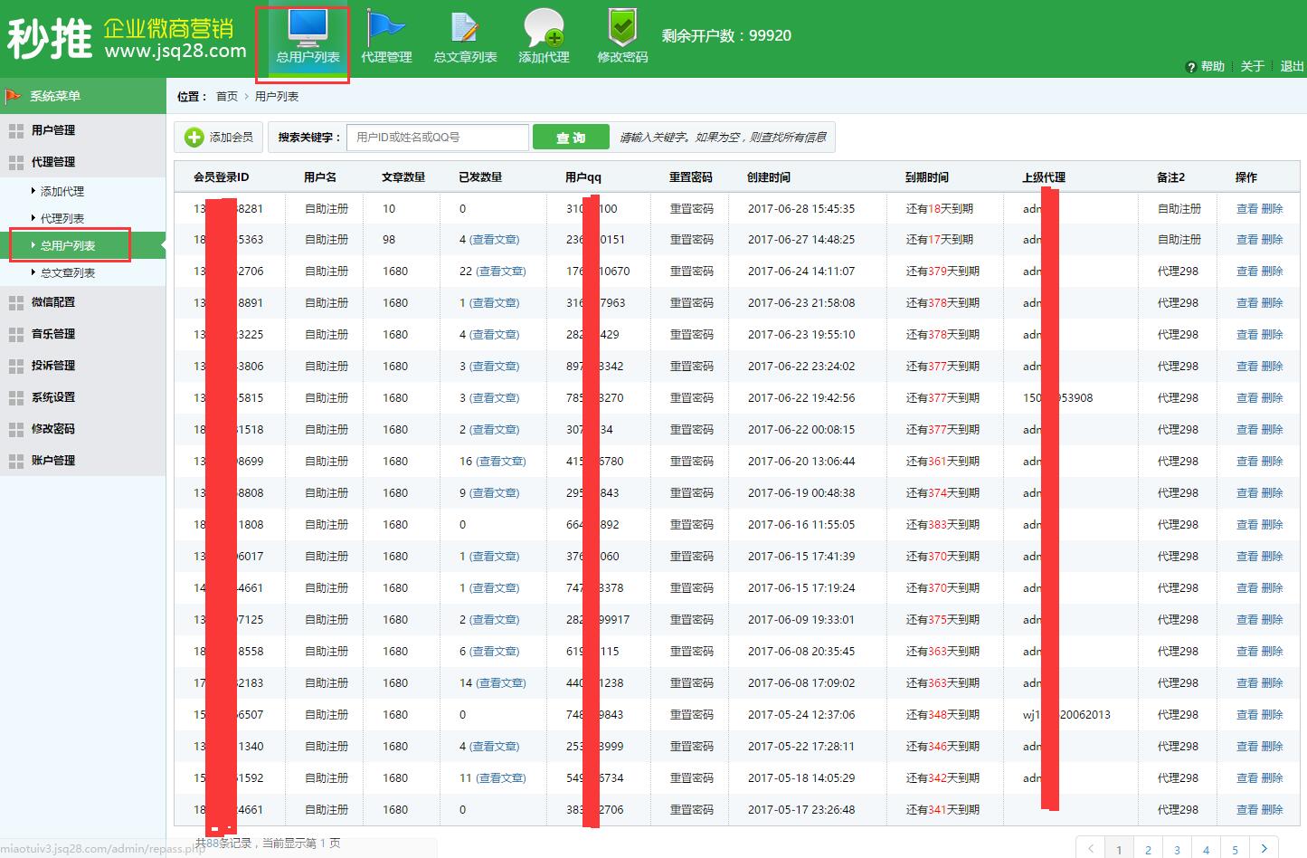The height and width of the screenshot is (858, 1307).
Task: Open 查看文章 link beside sent count 6
Action: pyautogui.click(x=495, y=652)
